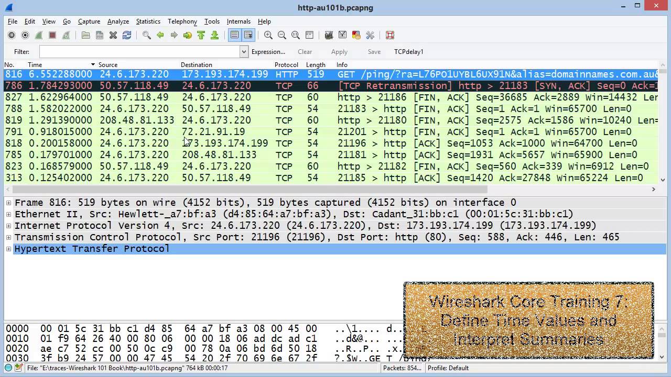Image resolution: width=671 pixels, height=377 pixels.
Task: Open preferences wrench icon
Action: [370, 35]
